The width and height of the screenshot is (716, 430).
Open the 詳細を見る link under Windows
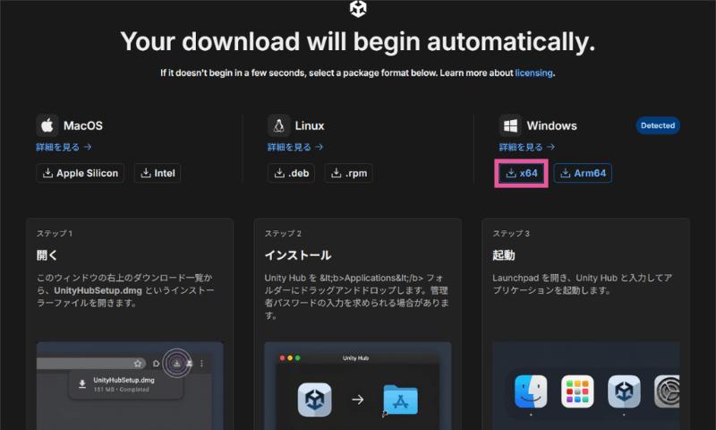tap(527, 147)
